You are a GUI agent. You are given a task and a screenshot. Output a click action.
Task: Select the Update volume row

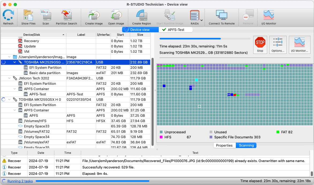[75, 46]
